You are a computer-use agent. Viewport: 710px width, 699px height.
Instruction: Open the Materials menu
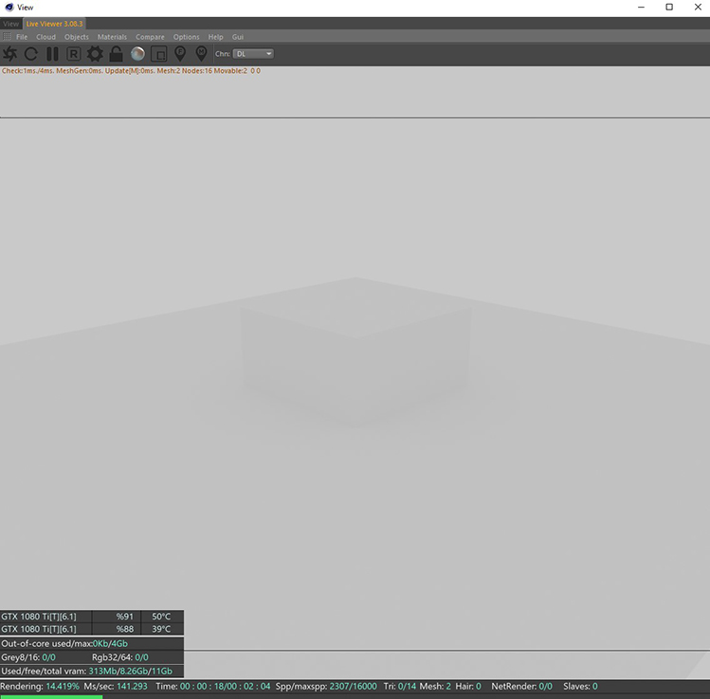pyautogui.click(x=112, y=37)
